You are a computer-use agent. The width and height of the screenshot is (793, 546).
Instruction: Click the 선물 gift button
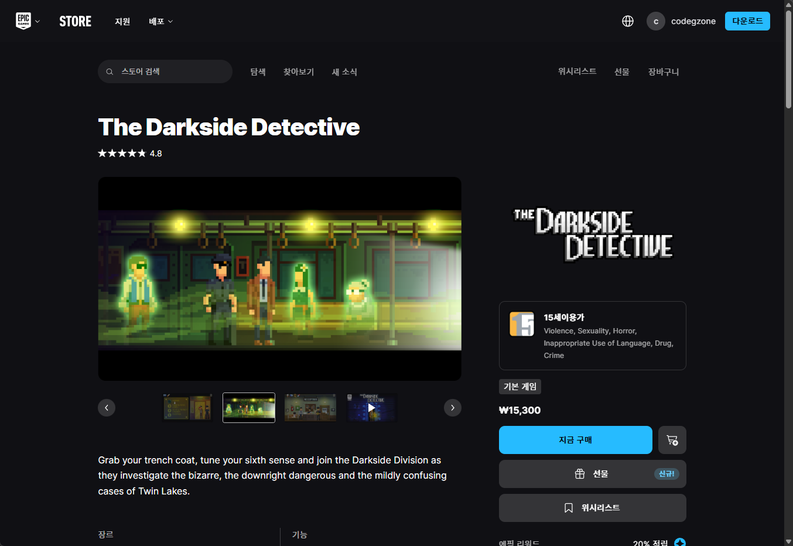[x=593, y=474]
